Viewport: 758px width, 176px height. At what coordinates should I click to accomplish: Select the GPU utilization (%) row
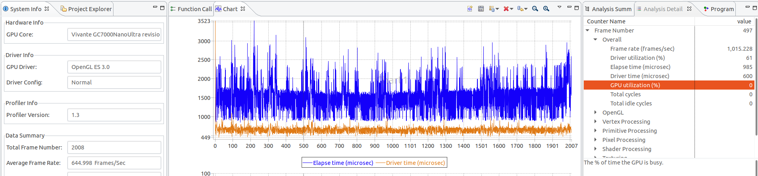tap(669, 85)
